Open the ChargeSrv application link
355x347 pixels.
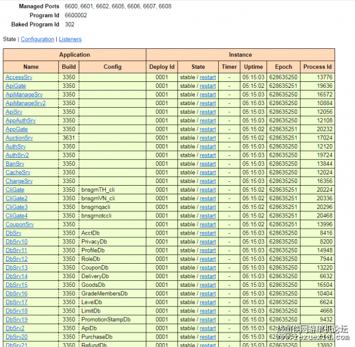tap(19, 181)
